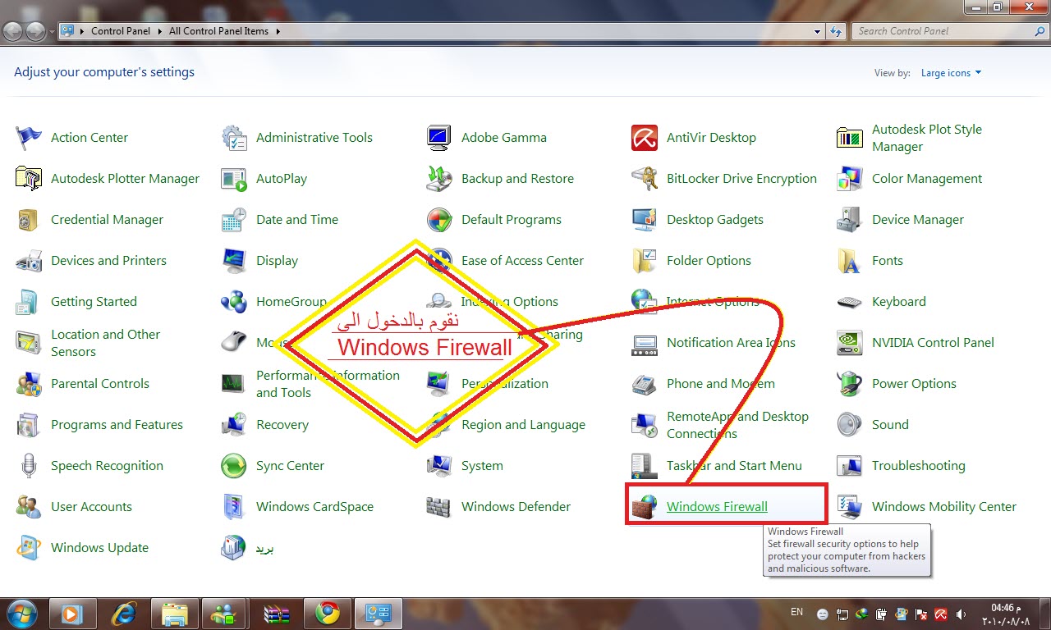This screenshot has height=630, width=1051.
Task: Click the Windows Defender icon
Action: point(439,507)
